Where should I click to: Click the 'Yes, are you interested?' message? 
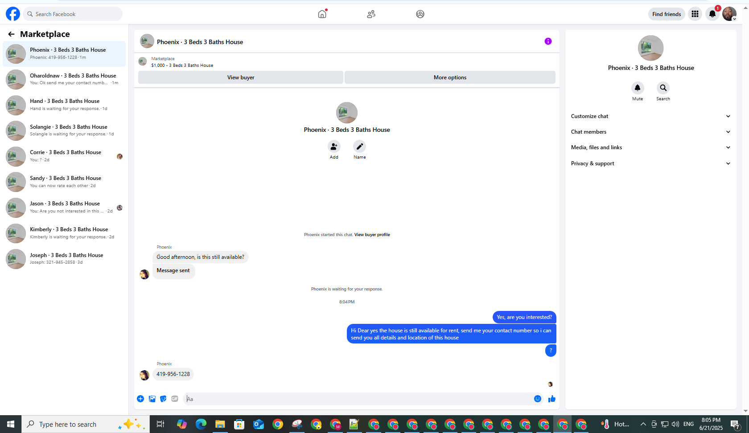pyautogui.click(x=524, y=317)
